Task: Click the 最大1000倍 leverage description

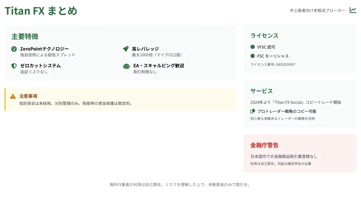Action: pyautogui.click(x=158, y=55)
